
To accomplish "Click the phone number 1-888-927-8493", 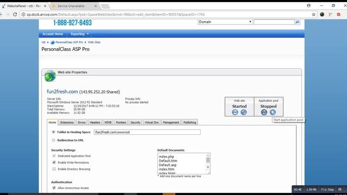I will (72, 23).
